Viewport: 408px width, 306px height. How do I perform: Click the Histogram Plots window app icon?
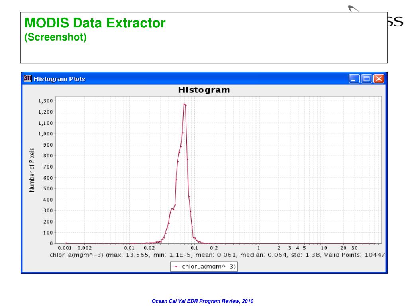coord(27,78)
